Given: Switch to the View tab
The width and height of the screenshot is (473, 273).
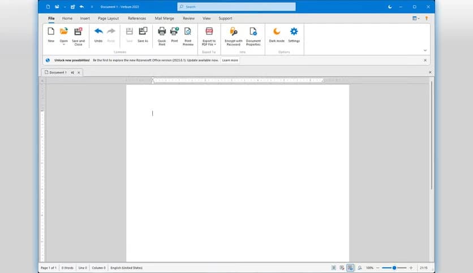Looking at the screenshot, I should click(207, 19).
